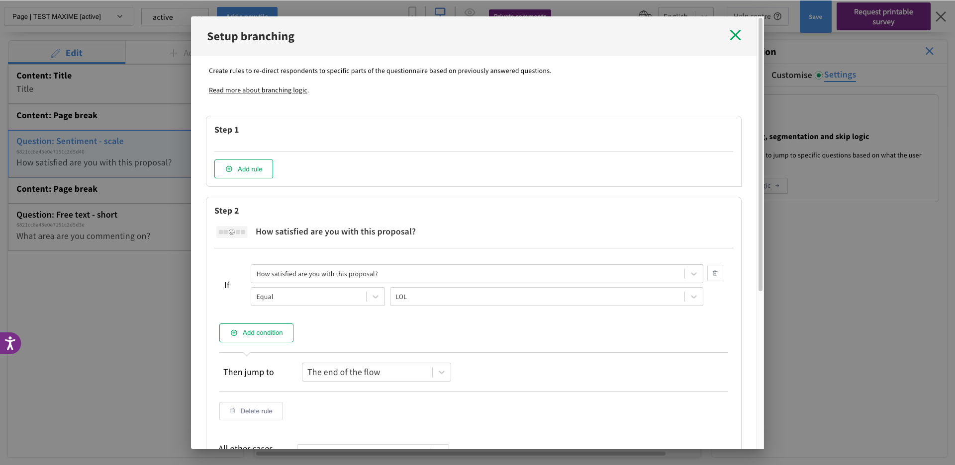Click the Add condition button
The width and height of the screenshot is (955, 465).
[256, 333]
